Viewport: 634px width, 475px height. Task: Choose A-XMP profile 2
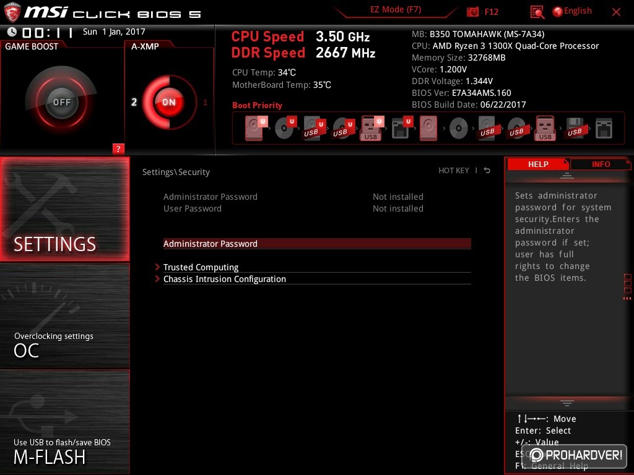pos(134,102)
